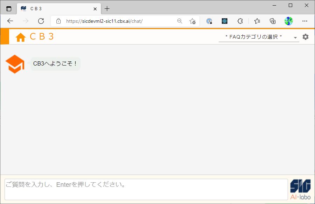Open the Collections icon in toolbar

pyautogui.click(x=273, y=21)
